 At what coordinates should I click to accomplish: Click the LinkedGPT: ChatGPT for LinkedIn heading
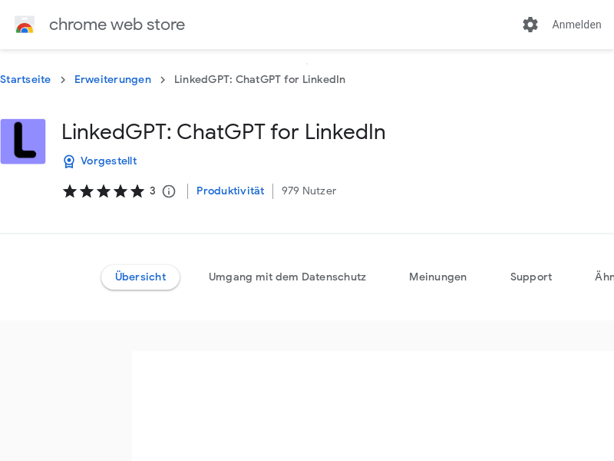223,131
